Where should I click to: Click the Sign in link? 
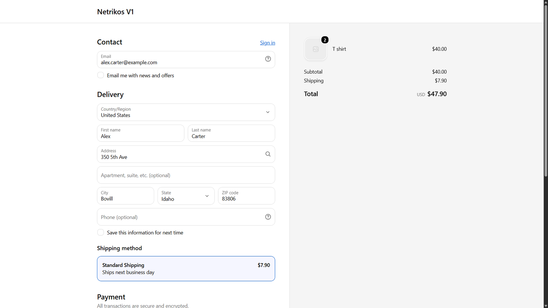(x=267, y=43)
